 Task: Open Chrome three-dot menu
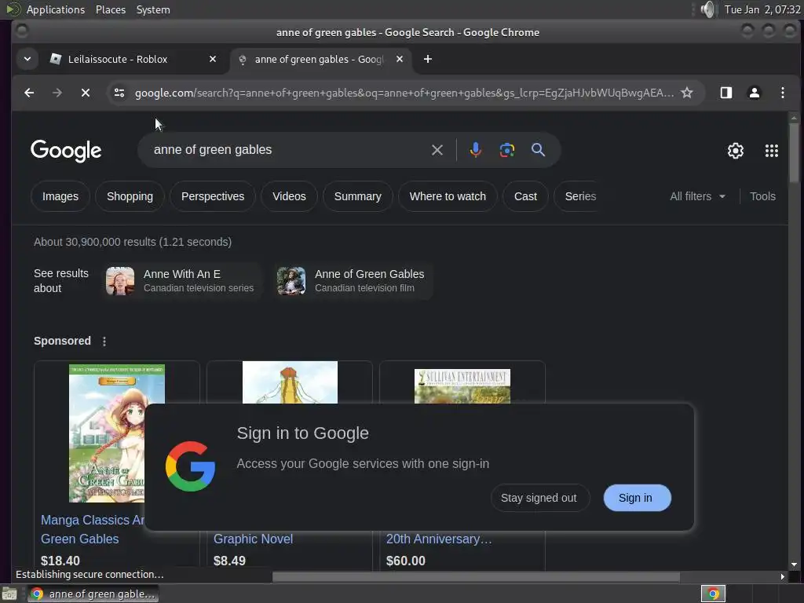pyautogui.click(x=783, y=93)
